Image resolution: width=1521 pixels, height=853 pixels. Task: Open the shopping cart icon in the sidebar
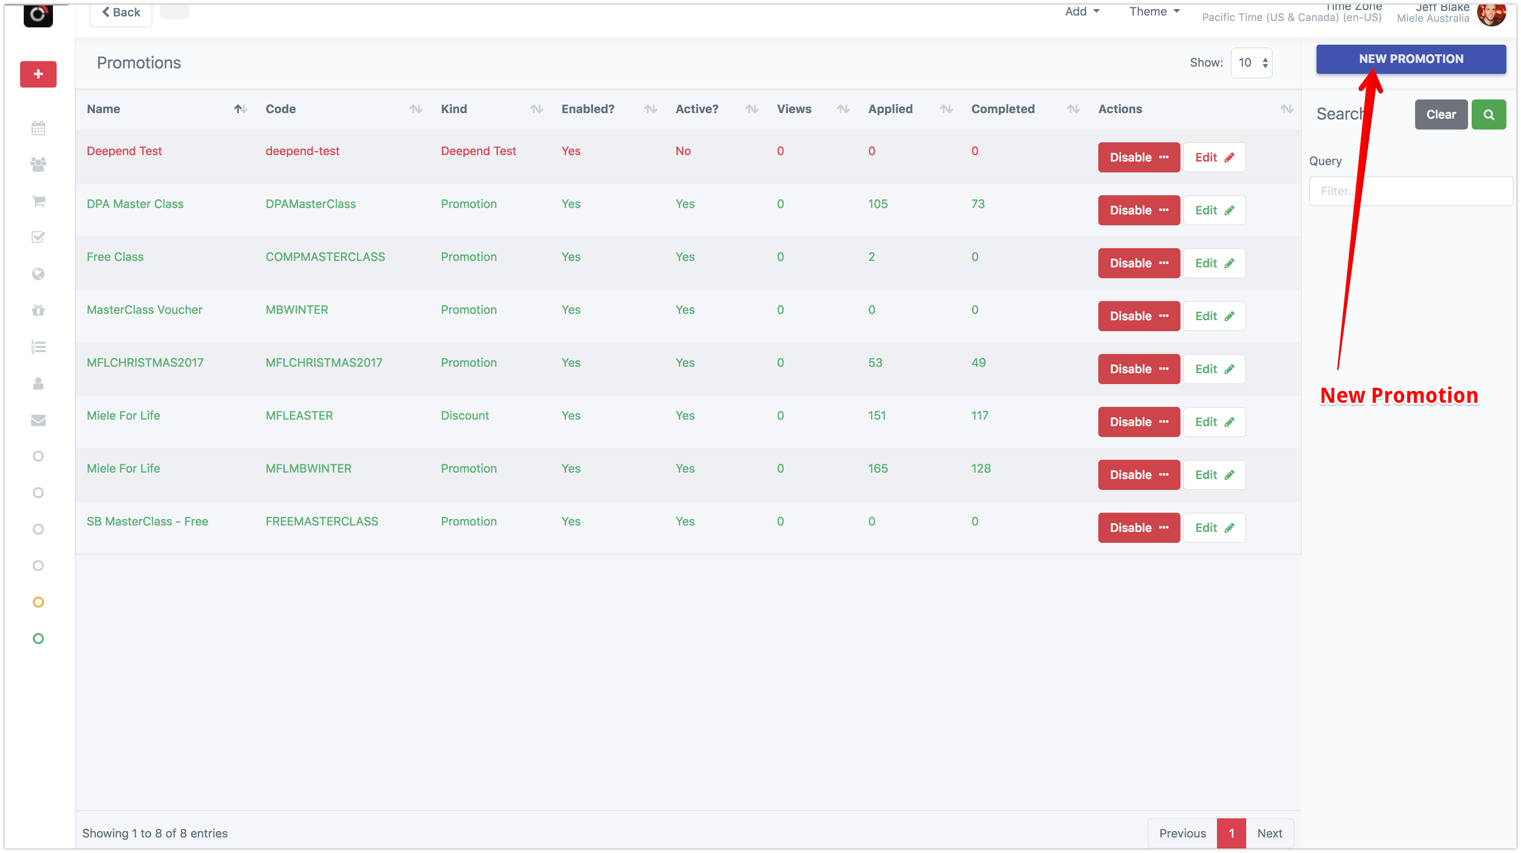click(38, 201)
